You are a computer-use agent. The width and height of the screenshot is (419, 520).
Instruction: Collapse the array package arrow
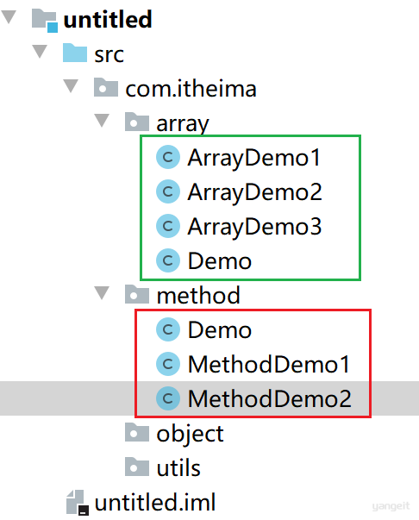click(x=102, y=121)
